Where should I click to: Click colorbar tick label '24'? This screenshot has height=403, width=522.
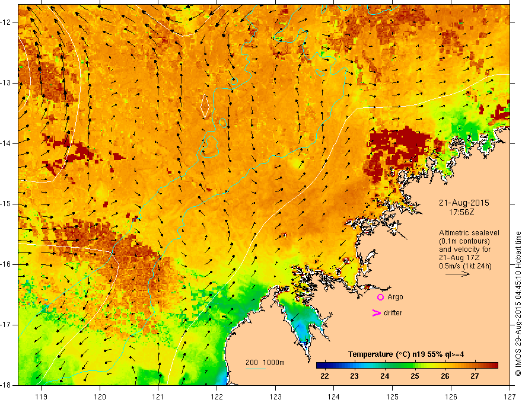point(384,376)
